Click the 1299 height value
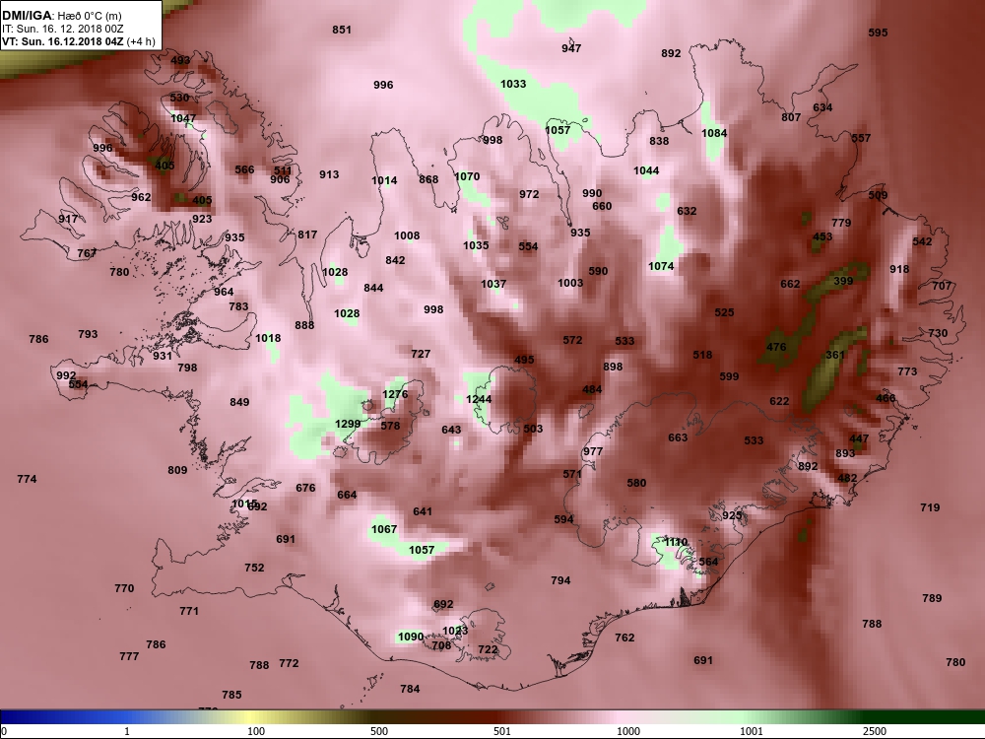Image resolution: width=985 pixels, height=739 pixels. (x=348, y=424)
